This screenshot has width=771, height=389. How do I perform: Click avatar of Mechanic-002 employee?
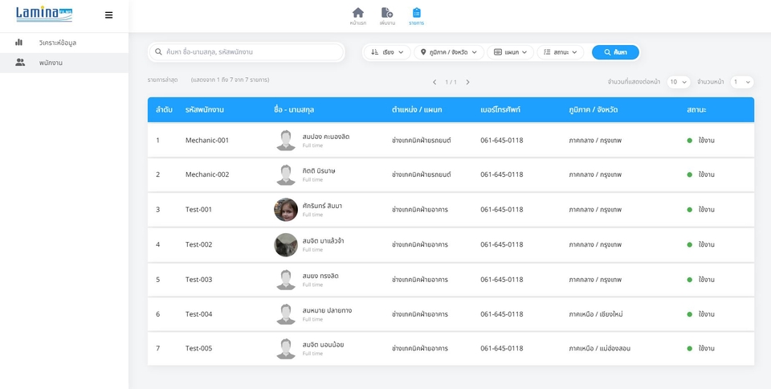[x=286, y=174]
